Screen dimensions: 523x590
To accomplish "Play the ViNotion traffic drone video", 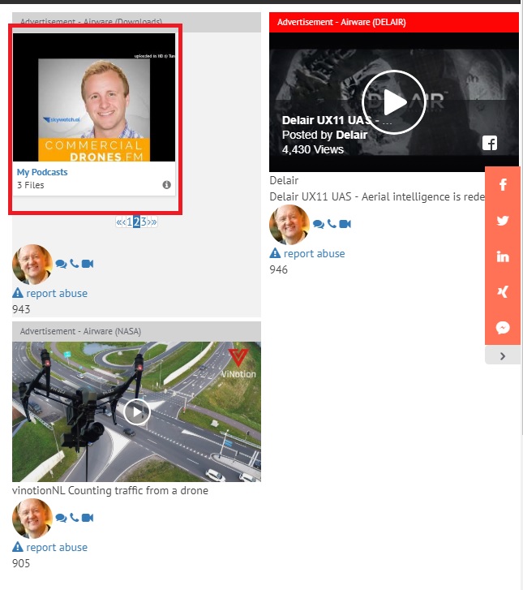I will click(137, 412).
